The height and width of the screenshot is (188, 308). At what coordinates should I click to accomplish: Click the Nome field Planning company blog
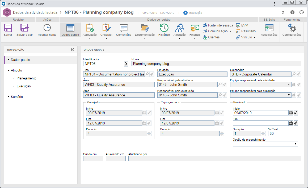(216, 64)
